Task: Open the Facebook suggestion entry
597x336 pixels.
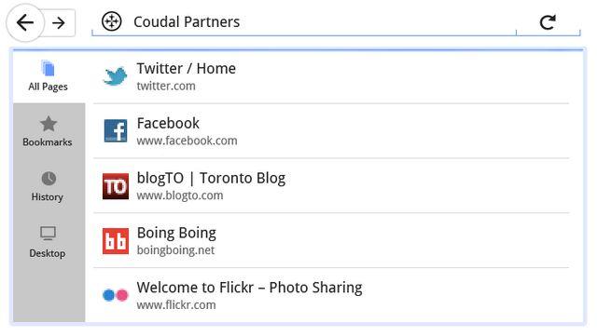Action: point(331,130)
